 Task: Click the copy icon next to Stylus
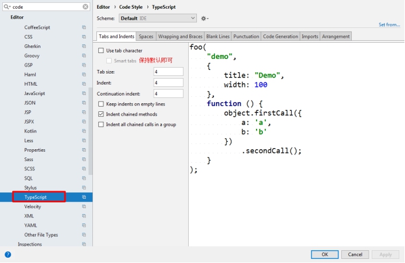click(x=84, y=188)
